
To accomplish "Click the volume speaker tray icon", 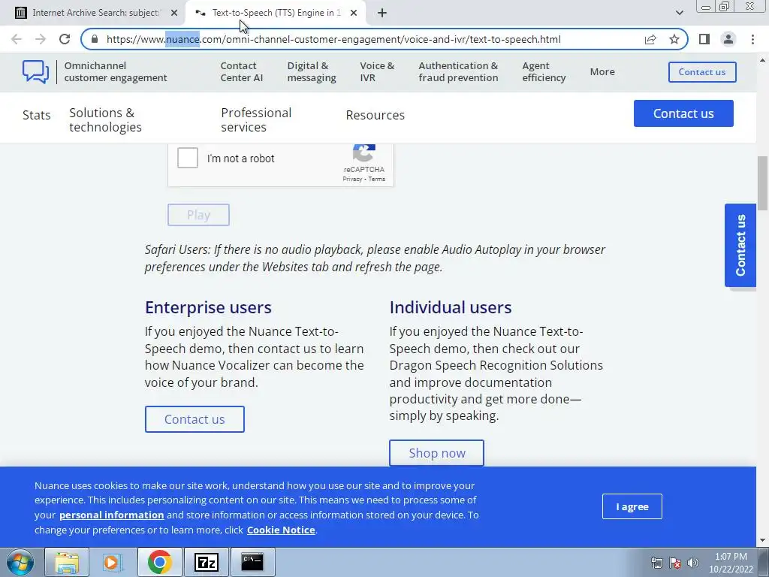I will tap(693, 563).
